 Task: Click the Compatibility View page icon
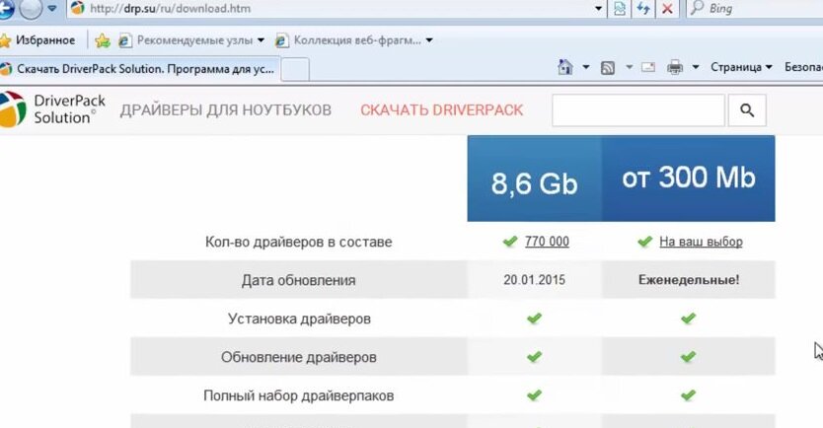[620, 9]
